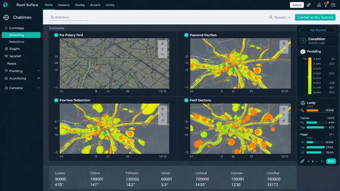Click the clock icon beside Condition
Viewport: 340px width, 191px height.
point(303,41)
